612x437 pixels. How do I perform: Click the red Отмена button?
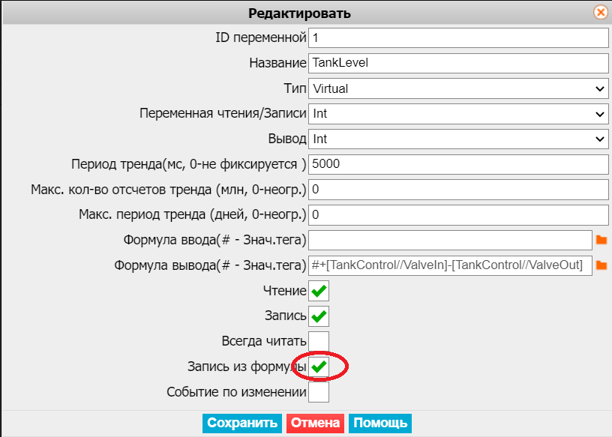[315, 424]
